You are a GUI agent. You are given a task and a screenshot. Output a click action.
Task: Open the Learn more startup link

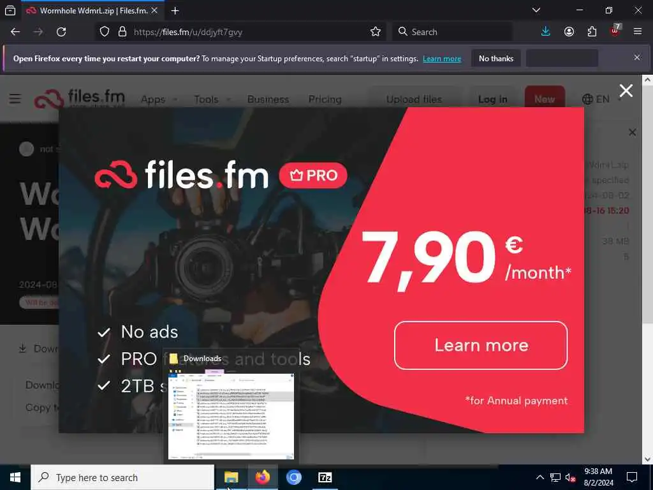(x=442, y=59)
